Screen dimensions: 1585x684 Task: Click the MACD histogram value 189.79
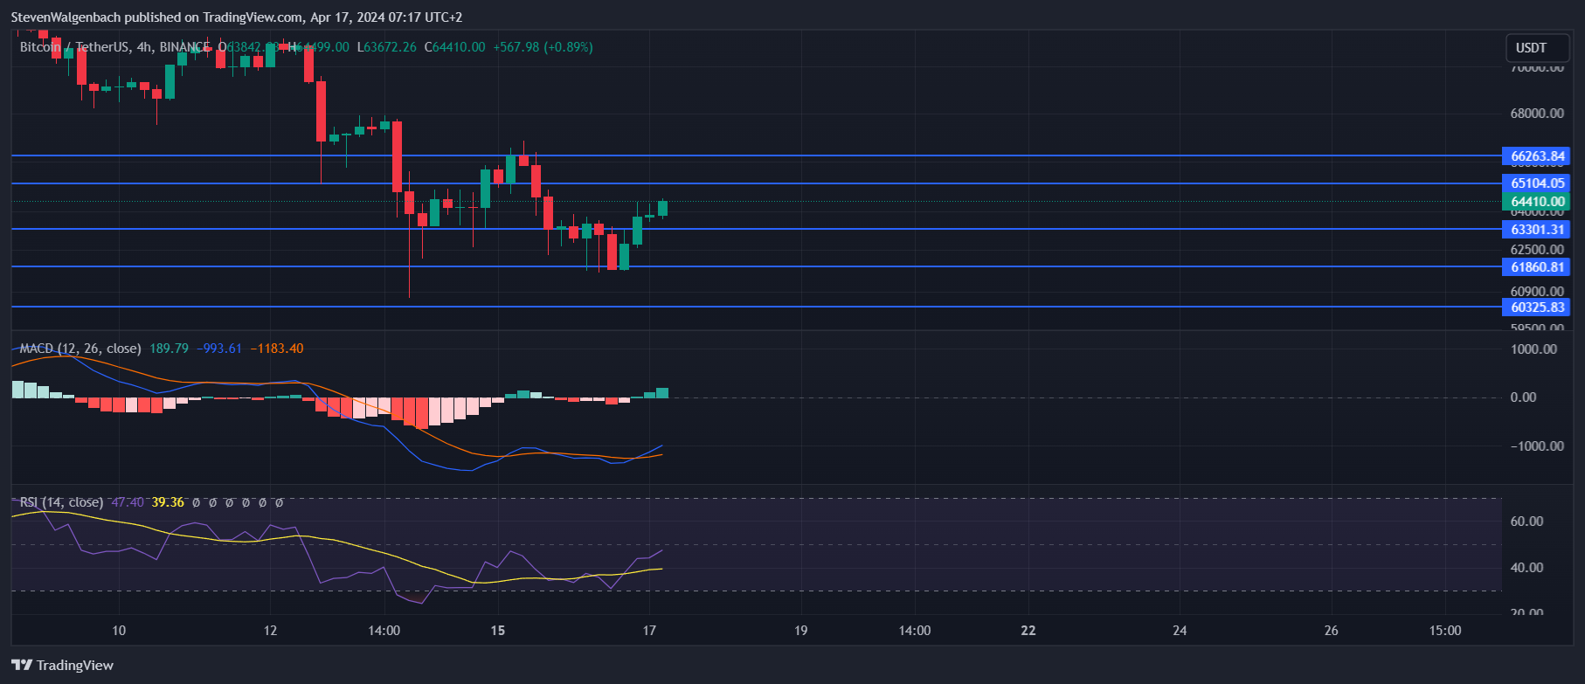click(169, 349)
